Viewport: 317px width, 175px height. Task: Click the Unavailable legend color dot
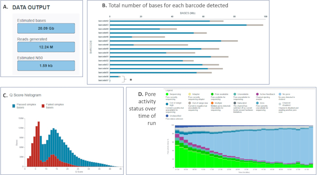point(235,94)
